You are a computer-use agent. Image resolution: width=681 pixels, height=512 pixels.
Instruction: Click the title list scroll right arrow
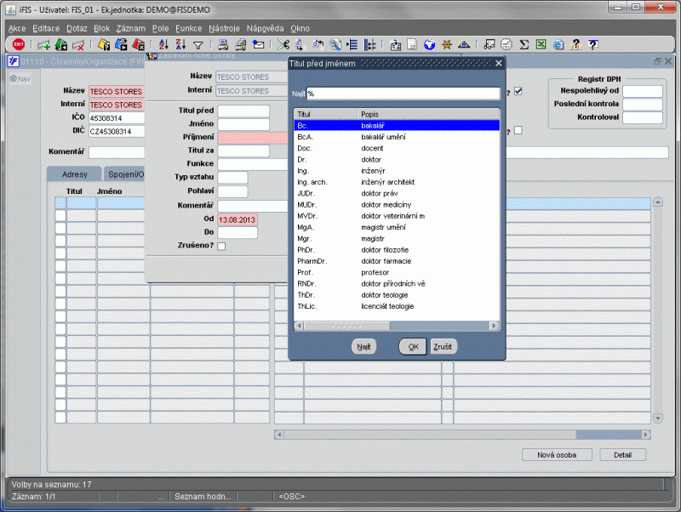tap(495, 326)
